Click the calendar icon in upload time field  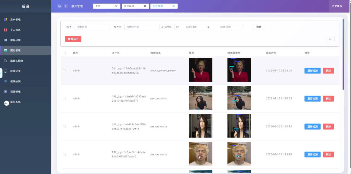[x=178, y=27]
